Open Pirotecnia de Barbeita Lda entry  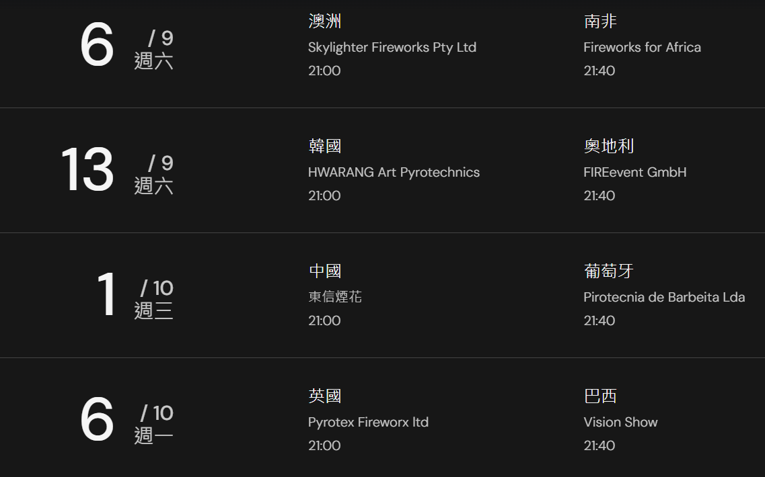(664, 297)
